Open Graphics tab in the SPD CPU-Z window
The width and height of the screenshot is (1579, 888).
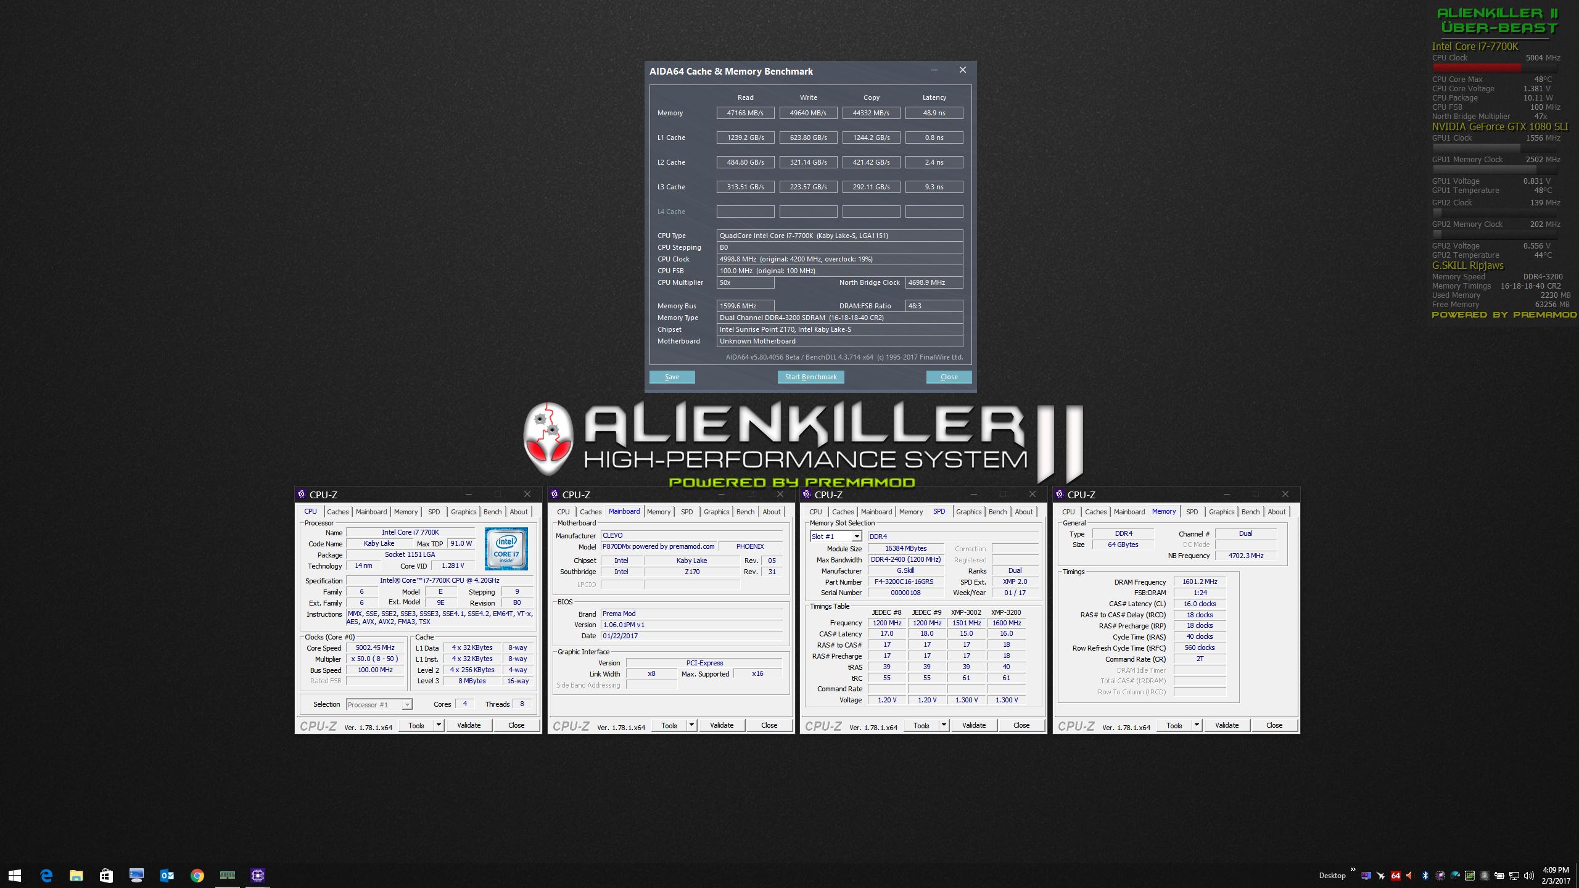click(968, 512)
